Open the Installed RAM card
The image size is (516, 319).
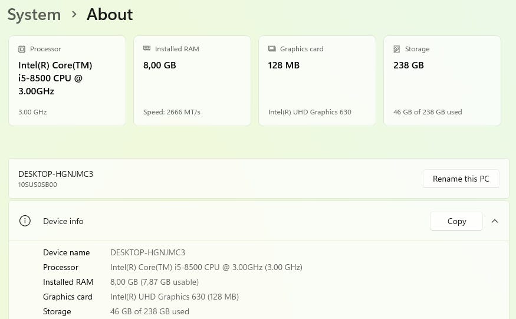tap(192, 81)
